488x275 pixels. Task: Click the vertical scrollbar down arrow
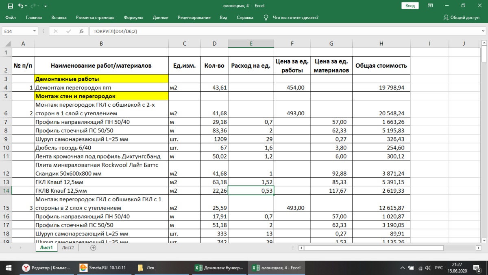pos(484,241)
